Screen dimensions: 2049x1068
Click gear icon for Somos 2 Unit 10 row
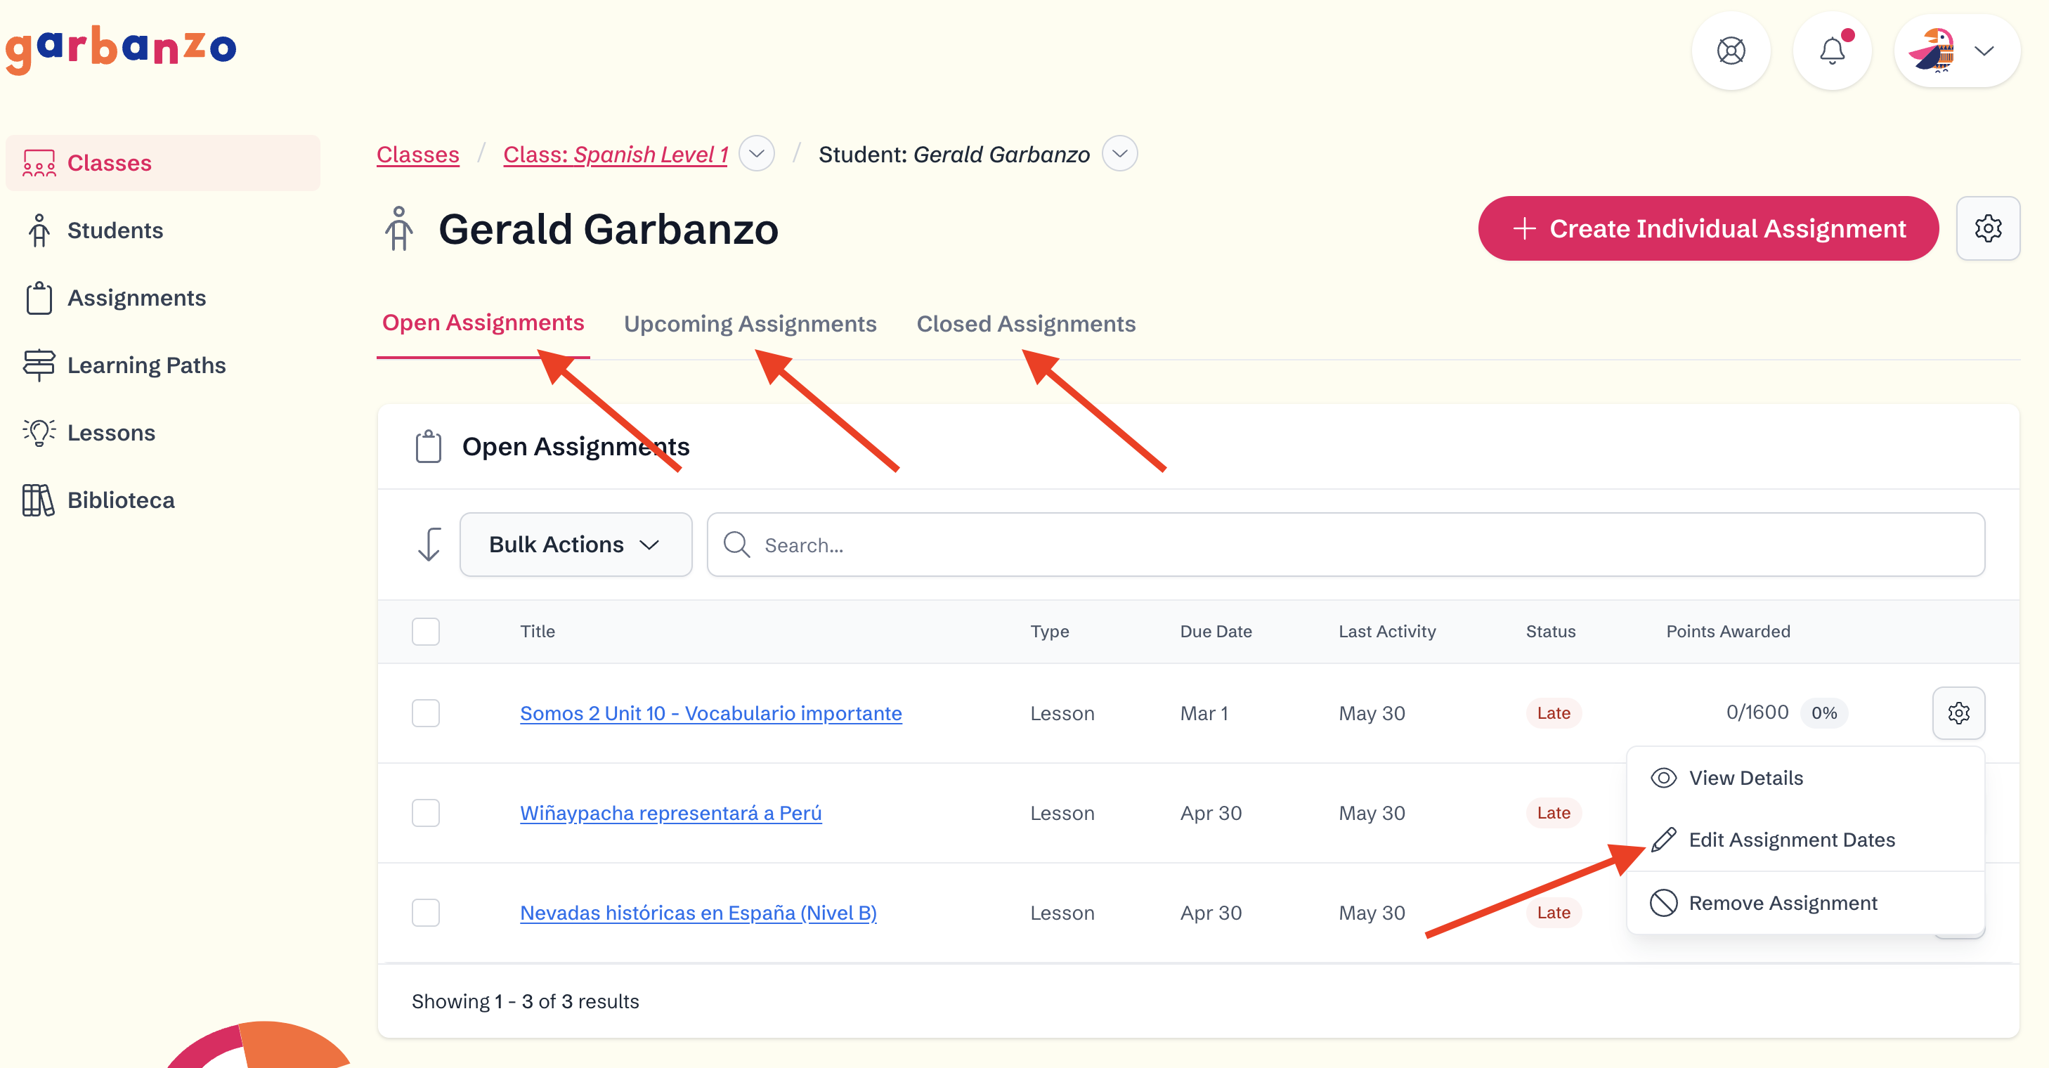click(1958, 712)
